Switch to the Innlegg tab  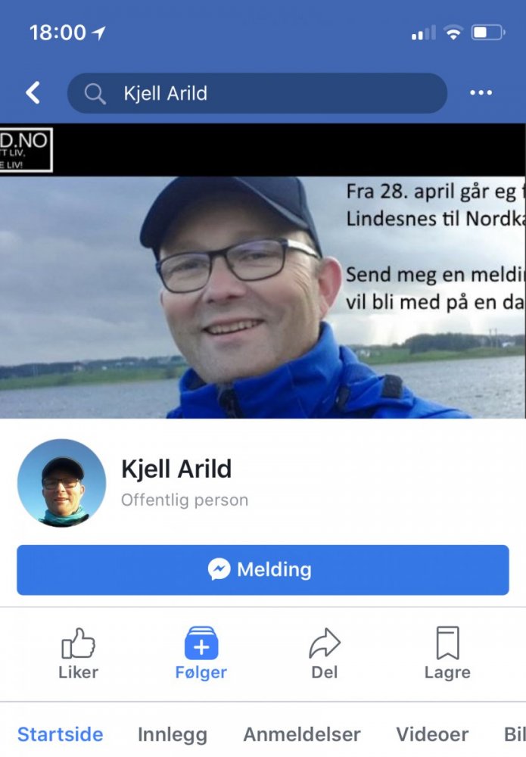(173, 734)
